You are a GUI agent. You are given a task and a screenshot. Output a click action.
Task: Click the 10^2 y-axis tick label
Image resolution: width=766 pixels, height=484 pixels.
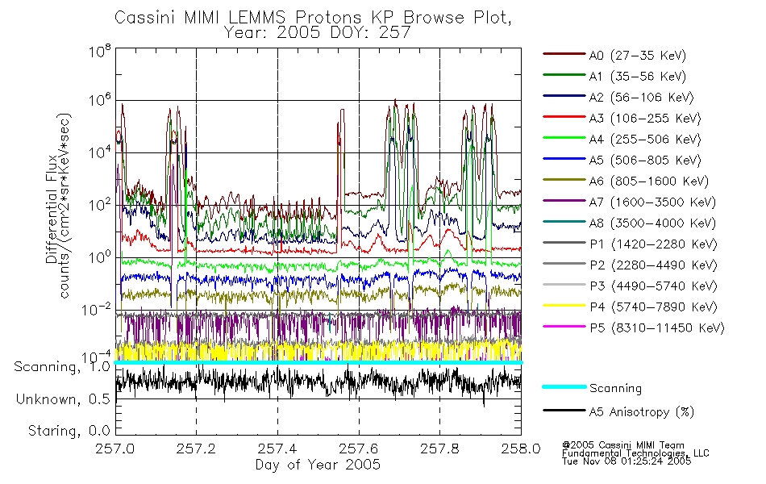(x=100, y=206)
